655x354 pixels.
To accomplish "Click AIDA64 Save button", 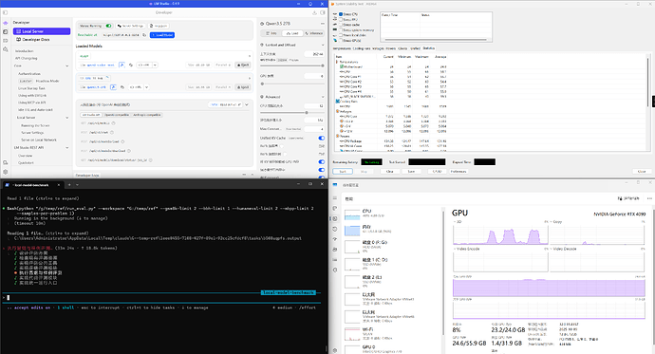I will click(411, 172).
